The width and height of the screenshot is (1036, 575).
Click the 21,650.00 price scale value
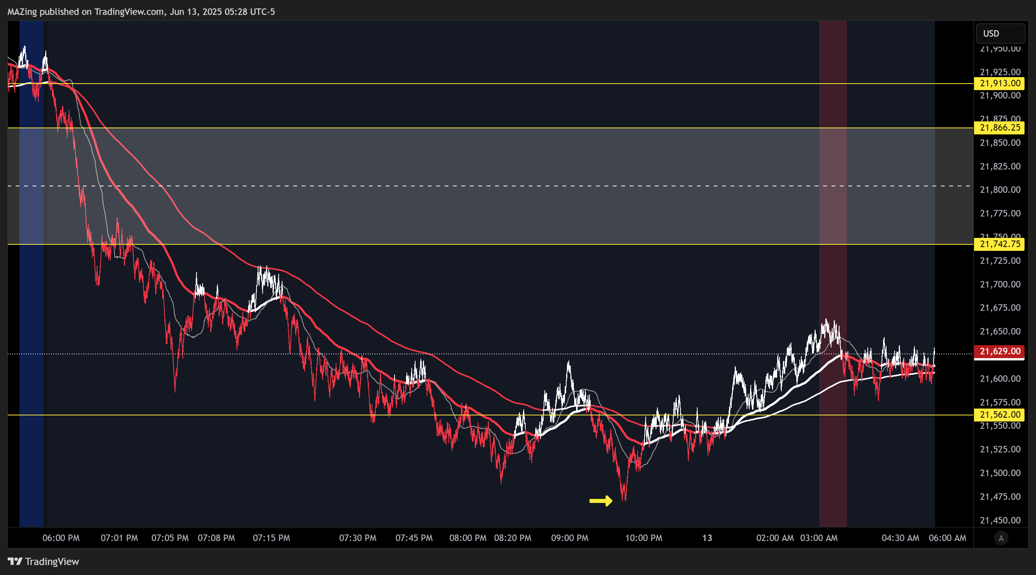point(1000,332)
